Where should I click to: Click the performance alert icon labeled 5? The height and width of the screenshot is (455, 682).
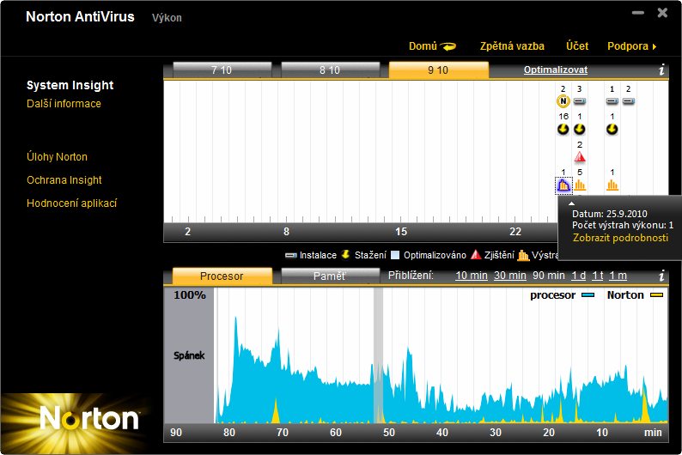pyautogui.click(x=580, y=185)
